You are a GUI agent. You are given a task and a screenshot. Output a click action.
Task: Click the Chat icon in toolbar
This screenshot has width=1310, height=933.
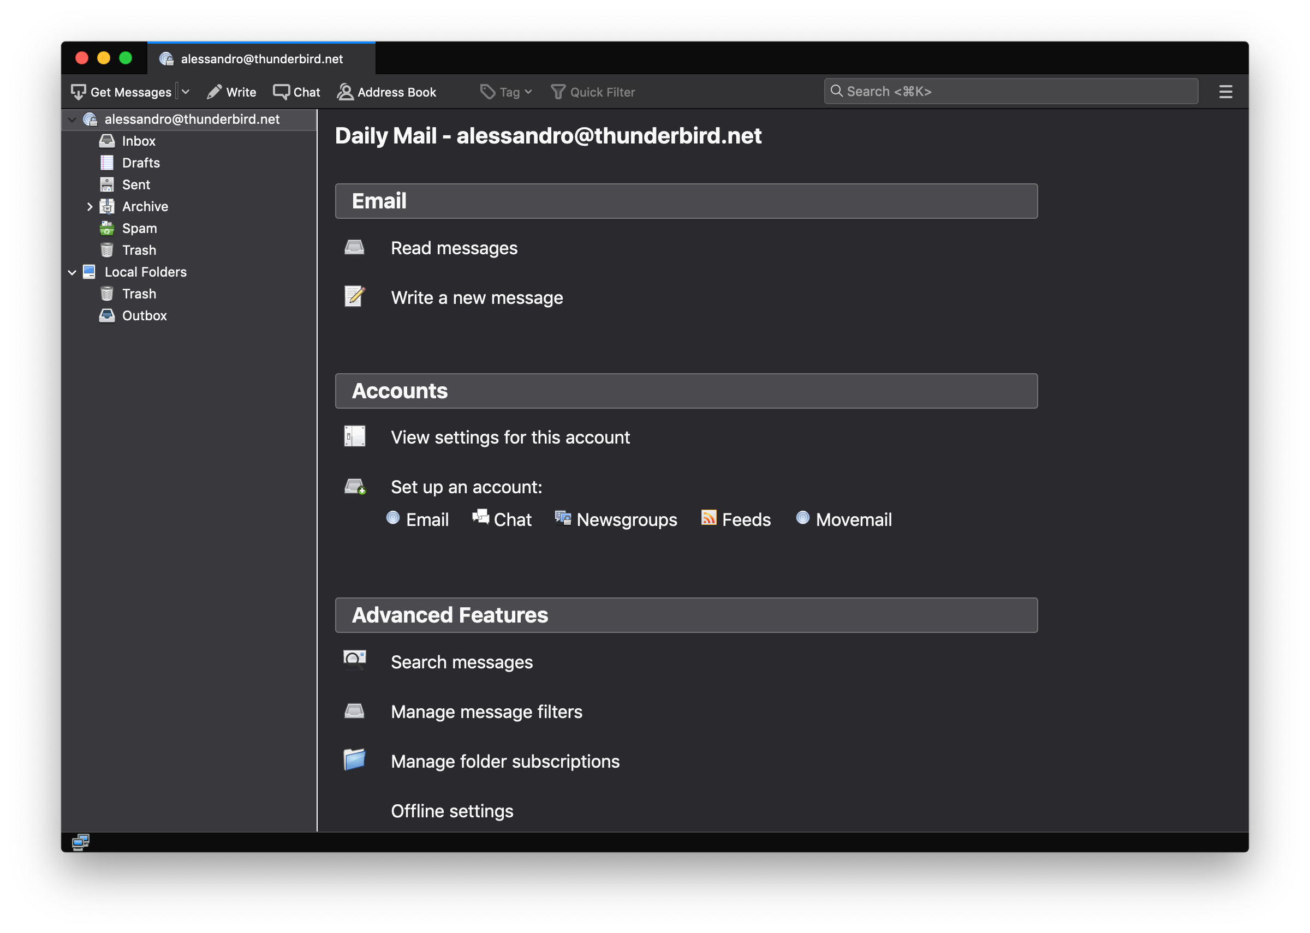(x=296, y=91)
